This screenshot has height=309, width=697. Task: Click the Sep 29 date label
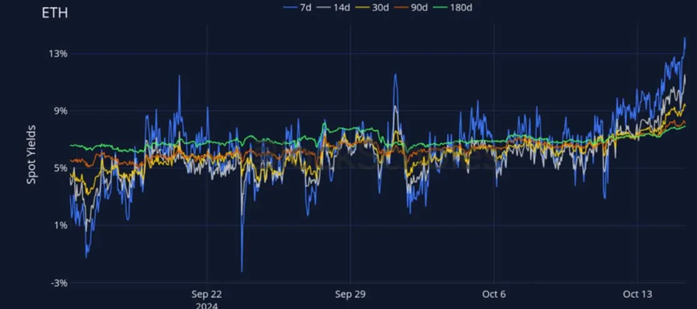tap(350, 295)
